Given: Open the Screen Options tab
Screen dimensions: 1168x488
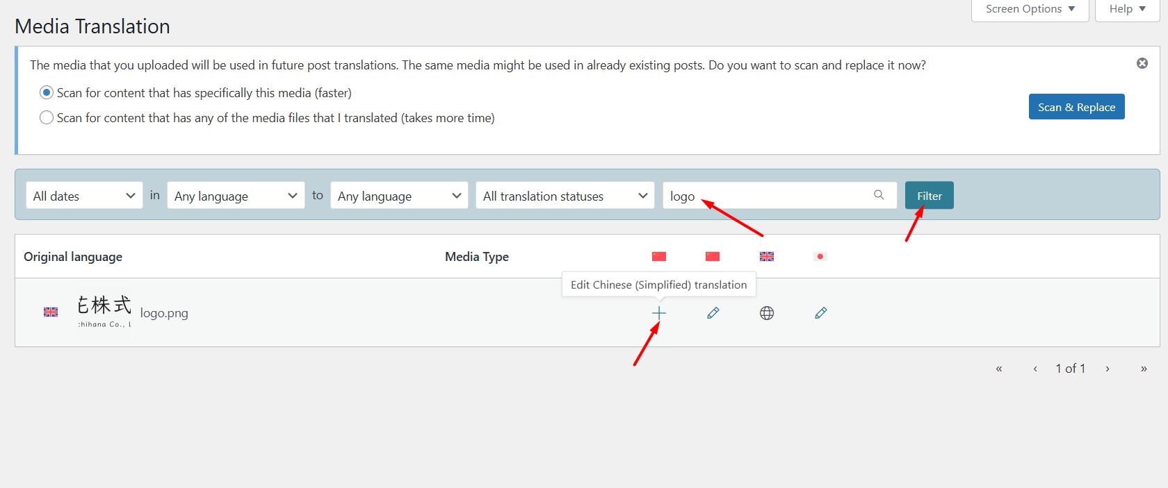Looking at the screenshot, I should pyautogui.click(x=1030, y=9).
